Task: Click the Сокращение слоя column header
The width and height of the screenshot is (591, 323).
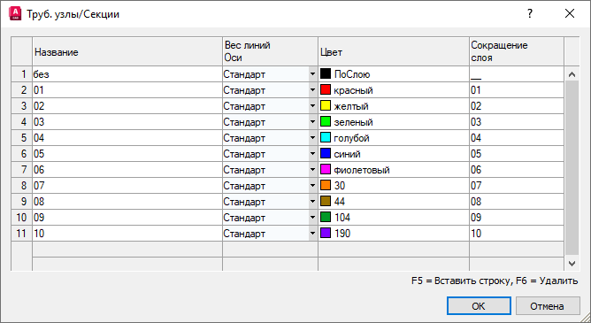Action: coord(517,51)
